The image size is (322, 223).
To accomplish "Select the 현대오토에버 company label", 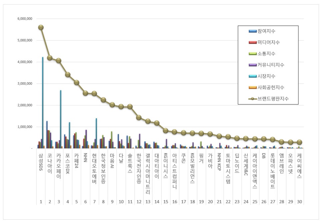I will (94, 168).
